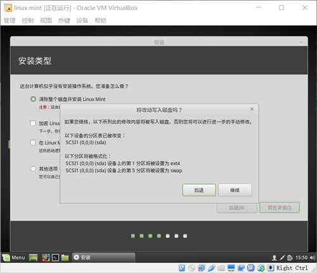Launch the terminal from the panel
The width and height of the screenshot is (317, 273).
point(55,258)
